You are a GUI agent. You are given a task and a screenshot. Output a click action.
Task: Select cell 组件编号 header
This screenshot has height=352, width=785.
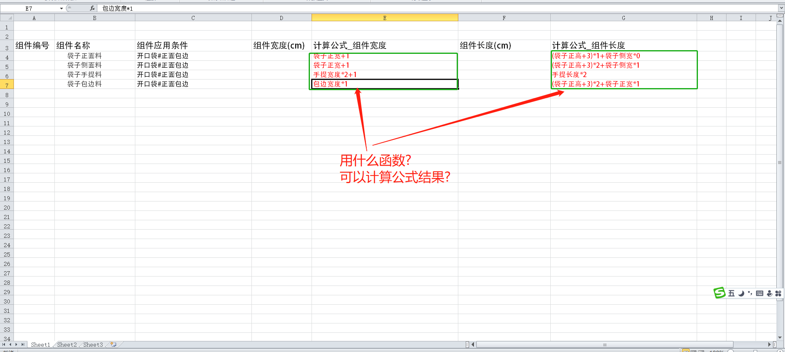(x=34, y=45)
